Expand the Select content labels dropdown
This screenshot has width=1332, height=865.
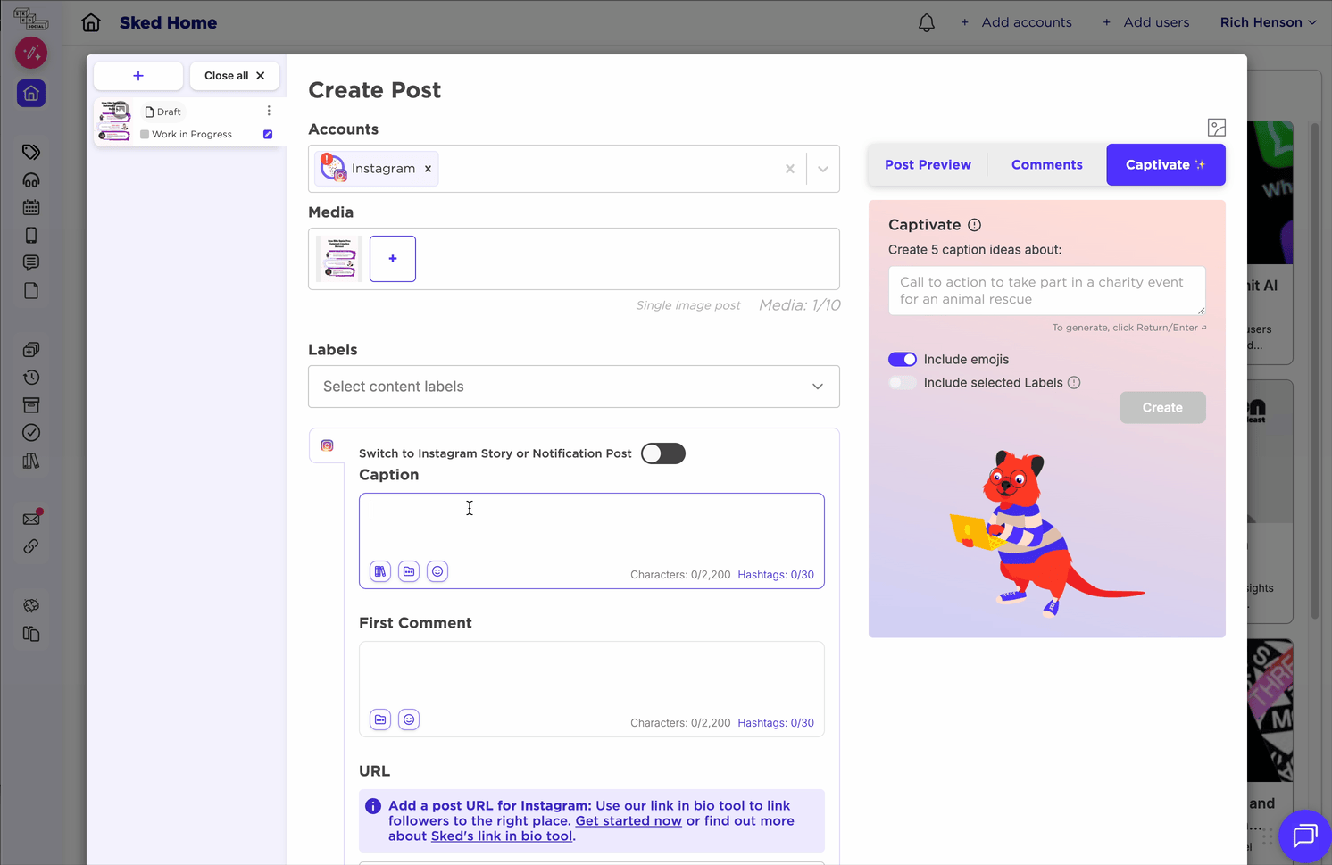(x=815, y=387)
